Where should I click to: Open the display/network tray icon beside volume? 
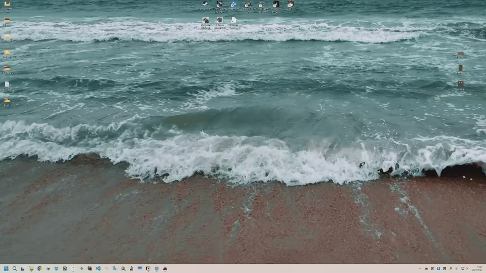pyautogui.click(x=463, y=268)
